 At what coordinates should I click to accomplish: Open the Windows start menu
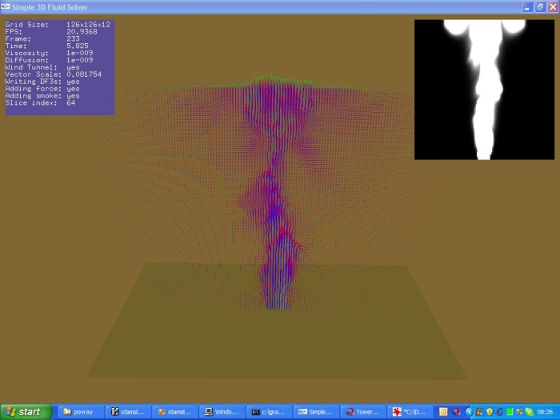point(26,412)
